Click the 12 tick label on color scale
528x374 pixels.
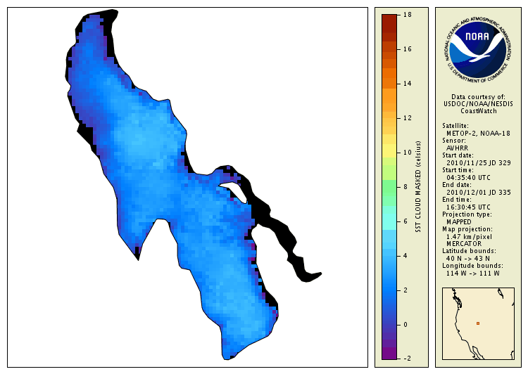(408, 118)
